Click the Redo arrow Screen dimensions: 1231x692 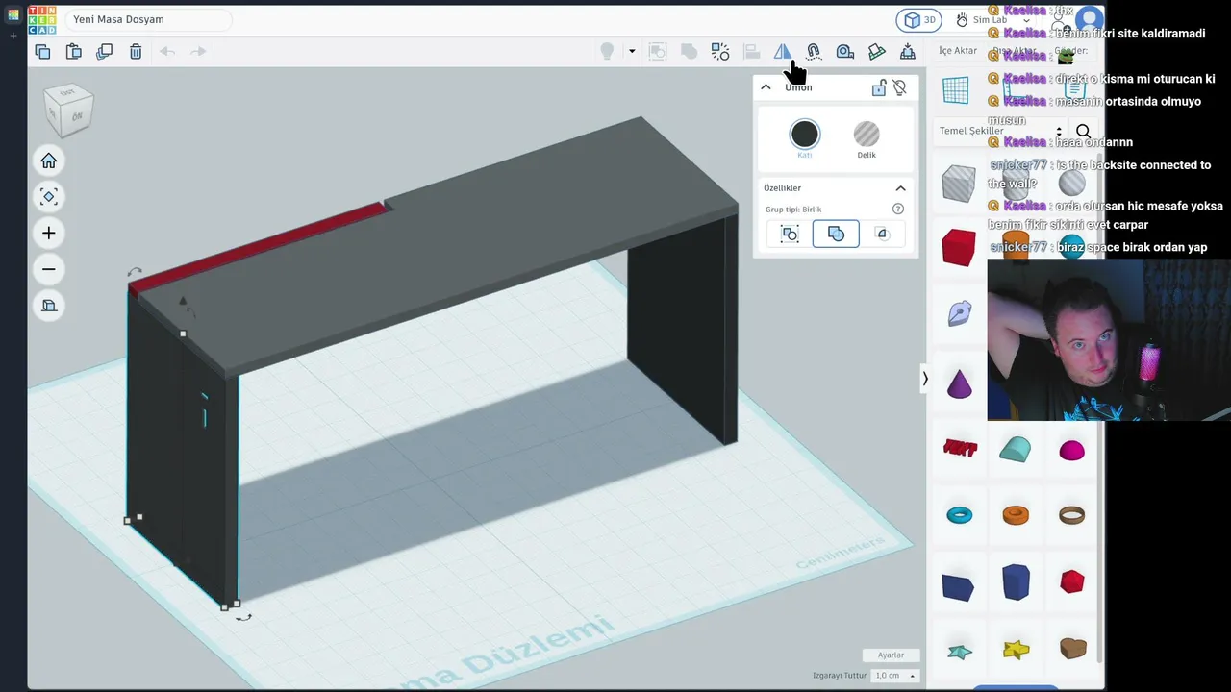(x=198, y=52)
